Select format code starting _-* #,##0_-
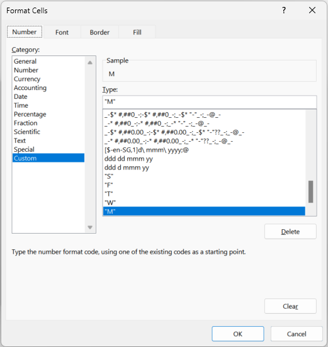 point(204,123)
